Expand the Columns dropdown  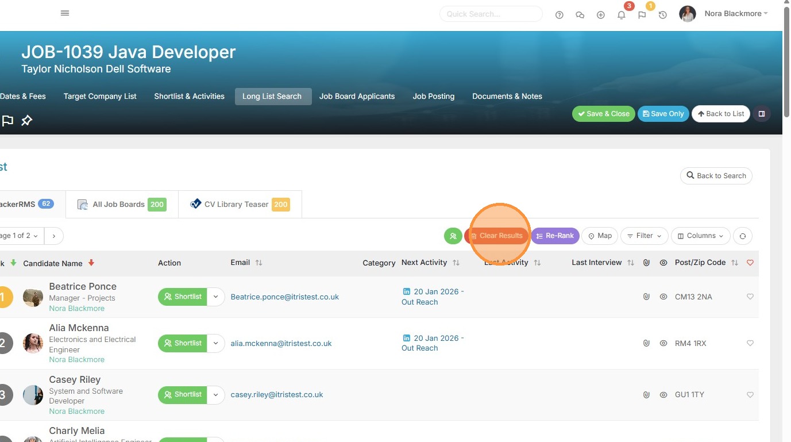pyautogui.click(x=701, y=236)
